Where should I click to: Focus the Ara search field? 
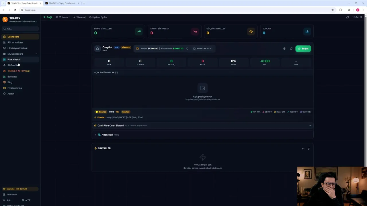20,29
